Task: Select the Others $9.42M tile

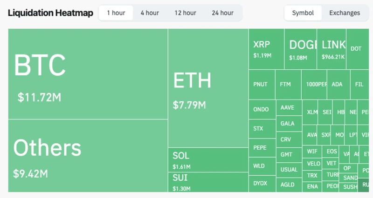Action: 88,155
